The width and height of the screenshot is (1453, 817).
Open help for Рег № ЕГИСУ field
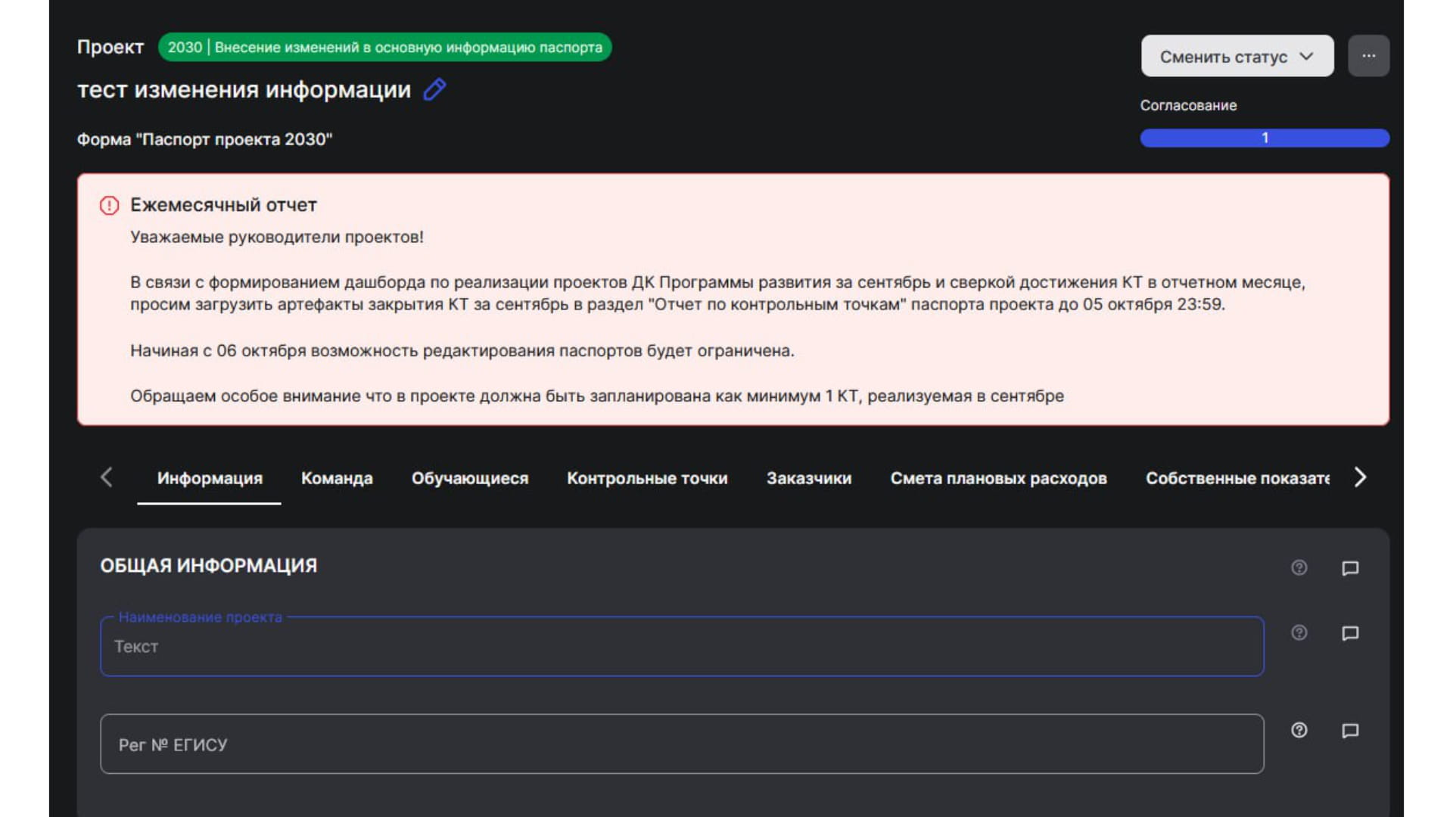(1299, 730)
